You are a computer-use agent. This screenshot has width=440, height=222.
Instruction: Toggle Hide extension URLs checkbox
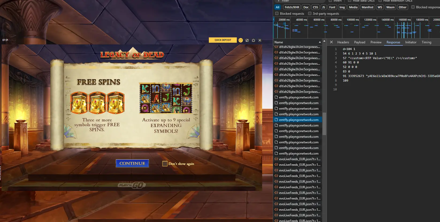coord(380,1)
